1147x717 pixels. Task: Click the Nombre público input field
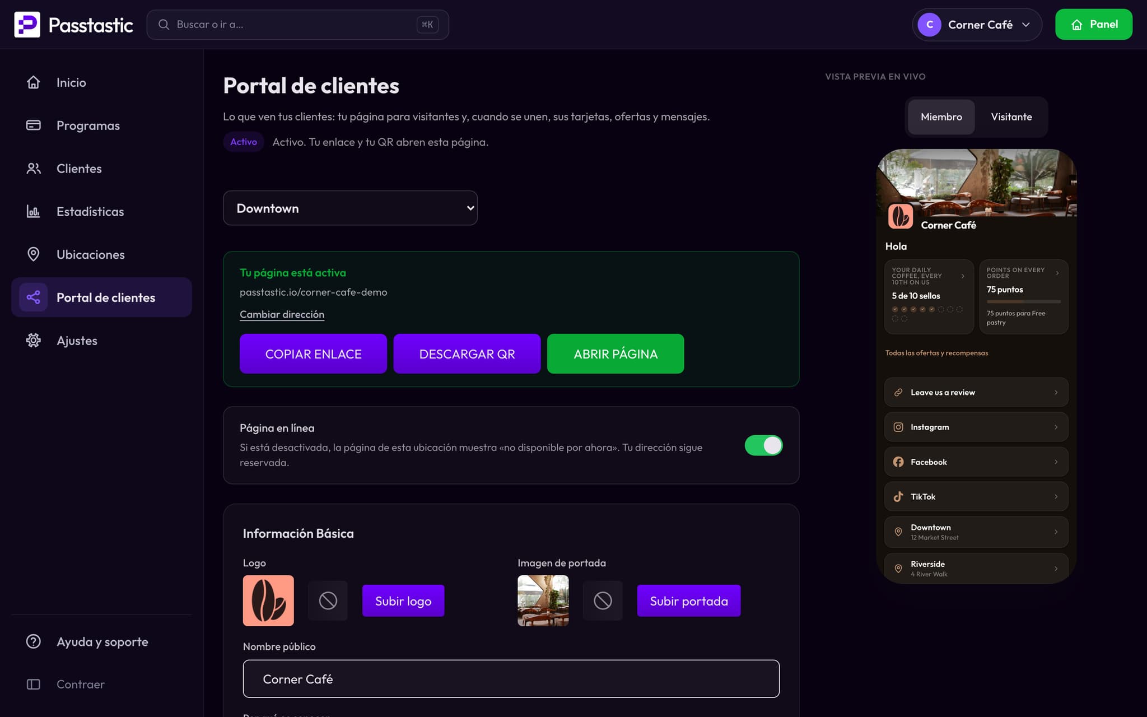(x=511, y=679)
